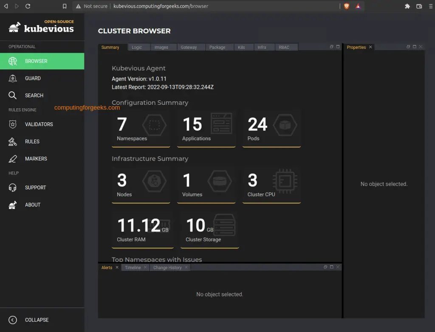Click the Support headset icon
The height and width of the screenshot is (332, 435).
click(x=12, y=188)
